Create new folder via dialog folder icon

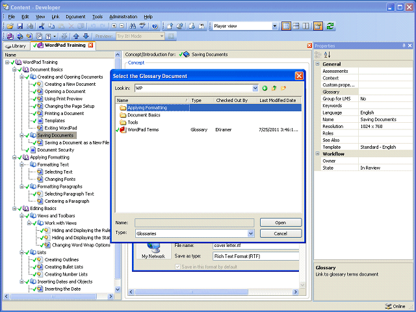(283, 88)
